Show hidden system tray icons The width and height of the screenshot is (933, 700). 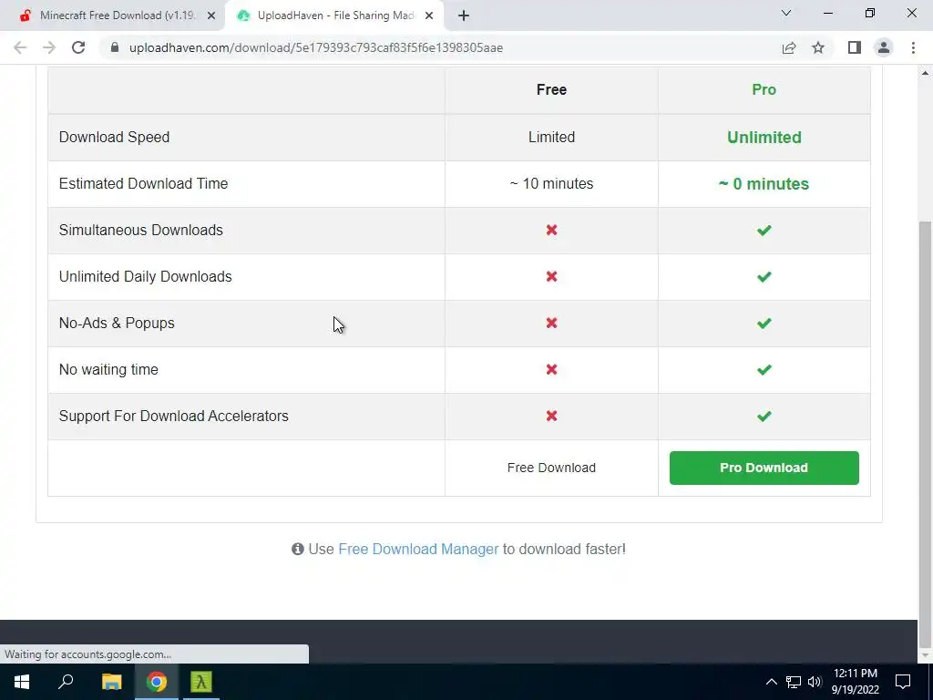pos(771,682)
